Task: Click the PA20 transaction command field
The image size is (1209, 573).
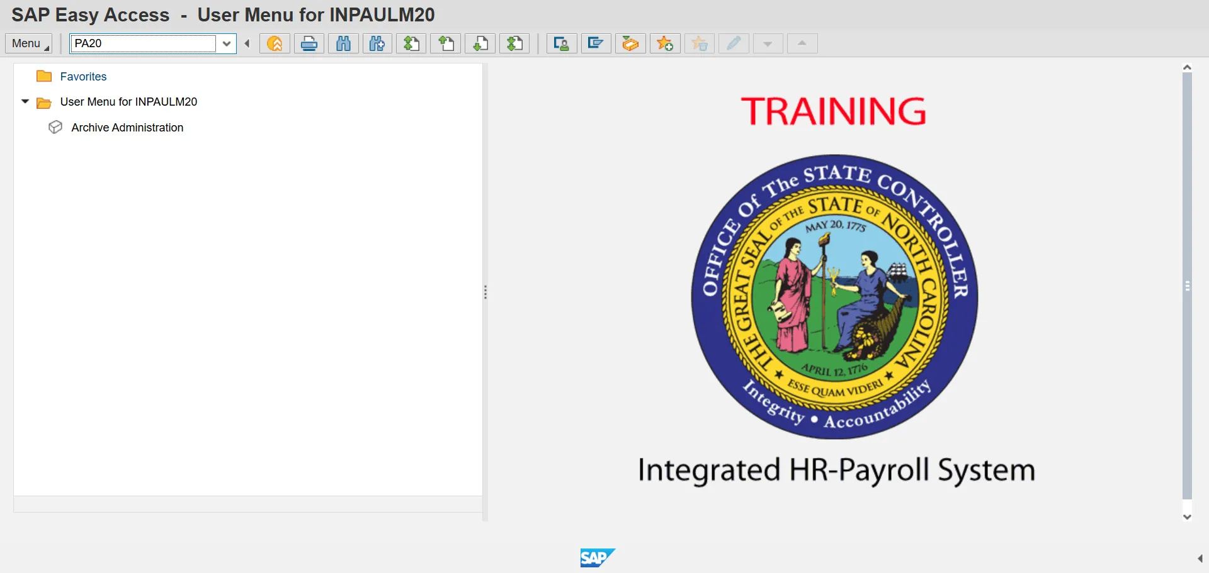Action: pyautogui.click(x=143, y=43)
